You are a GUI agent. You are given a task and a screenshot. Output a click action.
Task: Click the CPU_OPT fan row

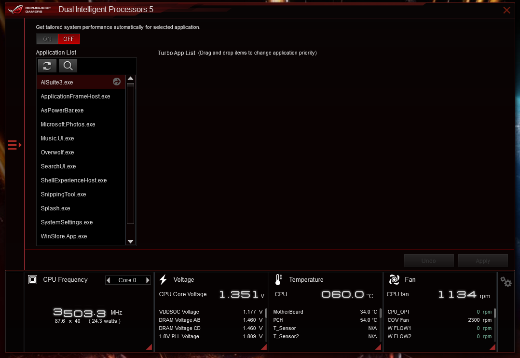click(x=439, y=312)
